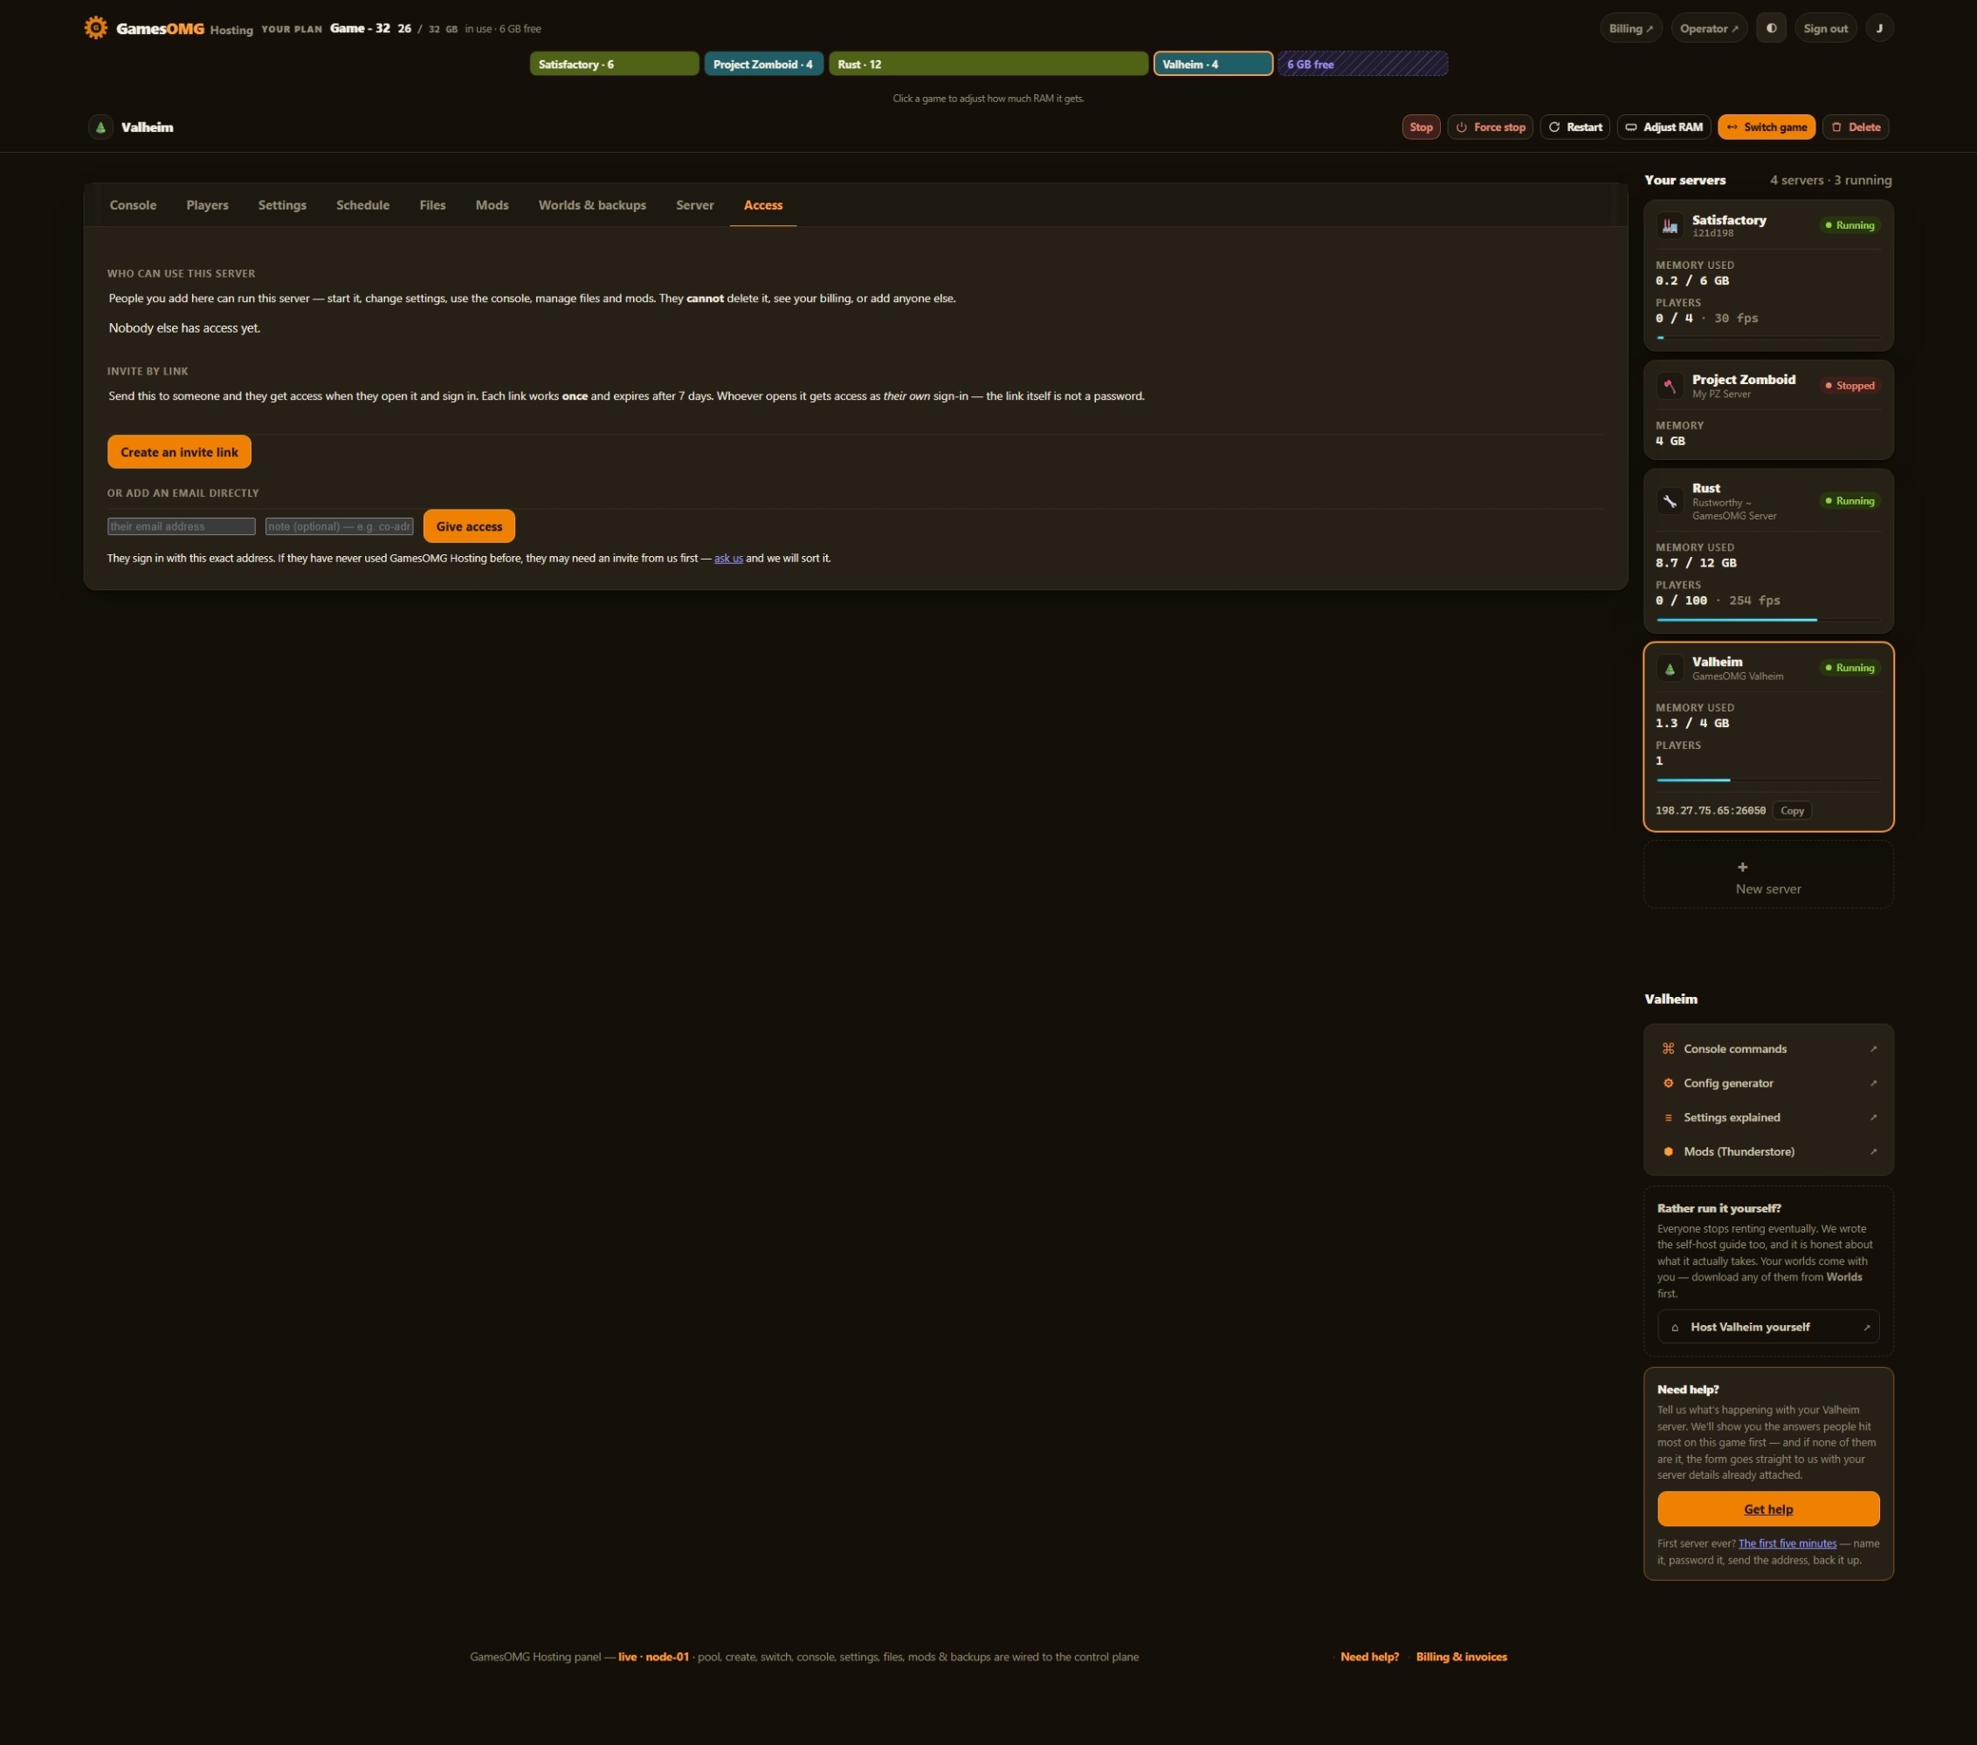Open the Config generator link

1768,1082
